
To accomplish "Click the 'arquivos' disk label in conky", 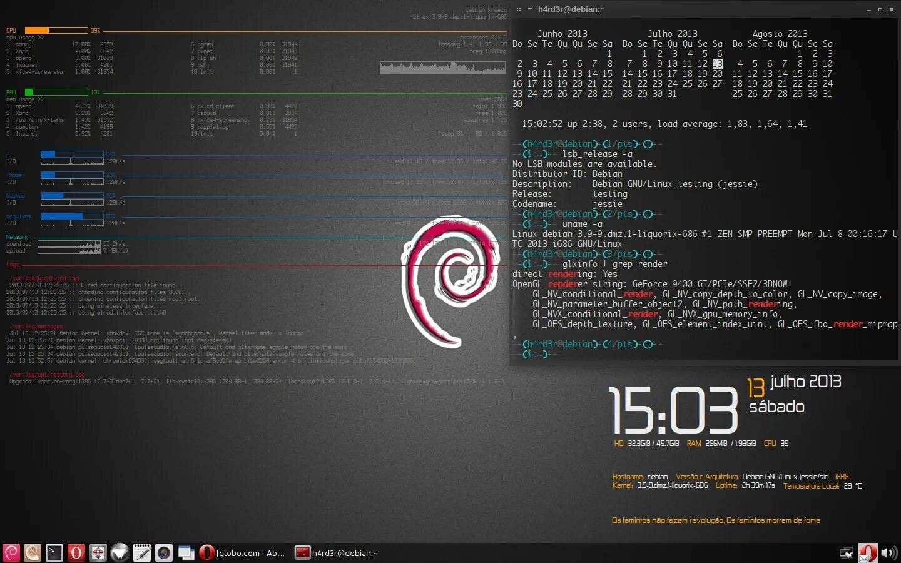I will click(x=18, y=216).
